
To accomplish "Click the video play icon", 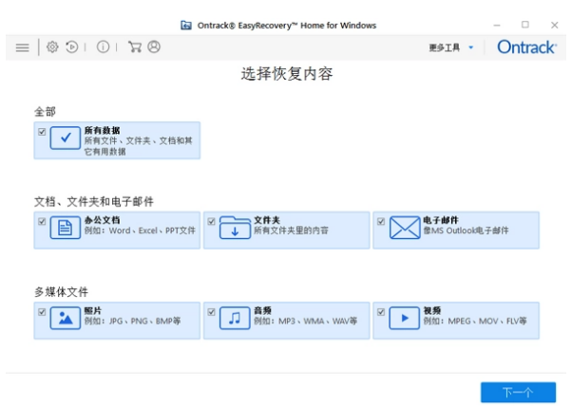I will click(x=404, y=320).
